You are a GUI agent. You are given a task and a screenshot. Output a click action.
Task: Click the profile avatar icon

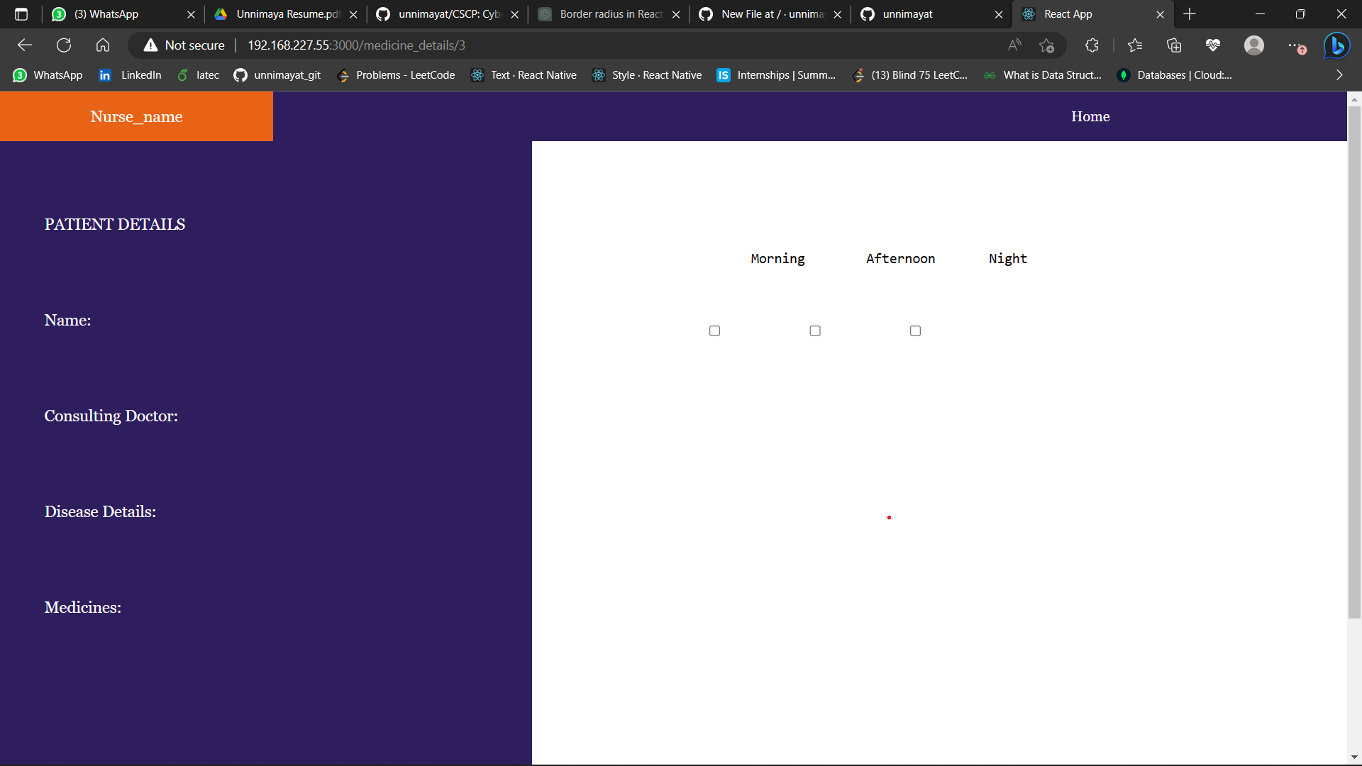coord(1254,45)
